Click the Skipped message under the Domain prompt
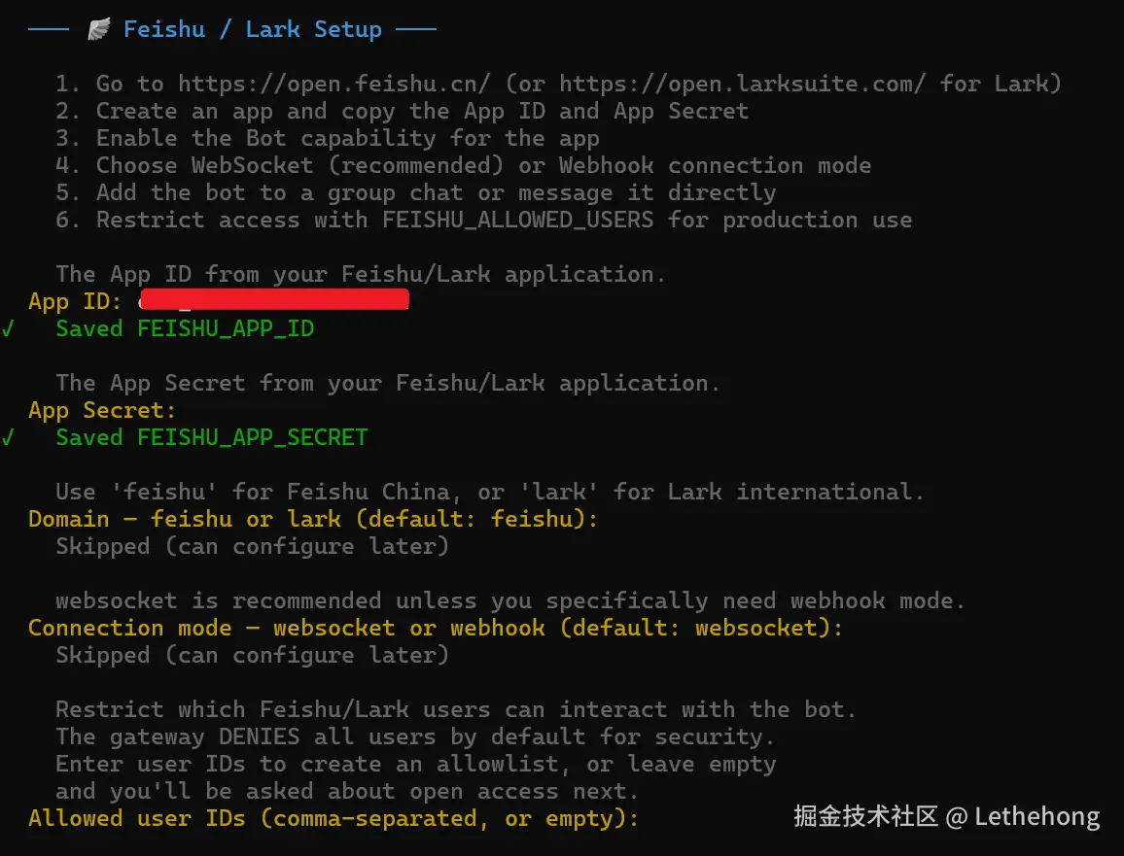 click(252, 546)
